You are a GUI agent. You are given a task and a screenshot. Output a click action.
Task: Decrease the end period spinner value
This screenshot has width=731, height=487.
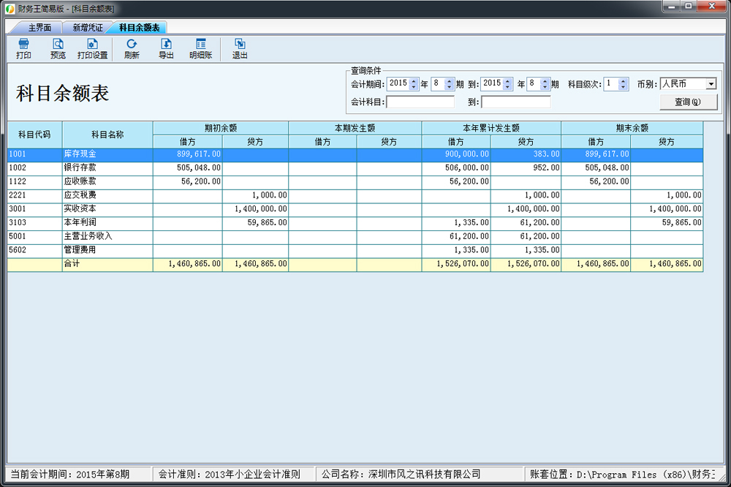[x=545, y=88]
